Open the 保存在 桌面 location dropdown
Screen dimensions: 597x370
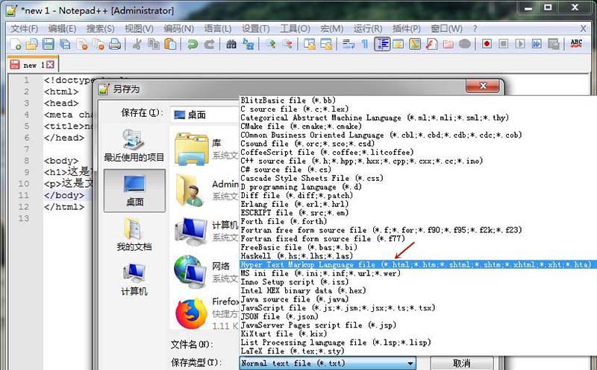tap(204, 115)
